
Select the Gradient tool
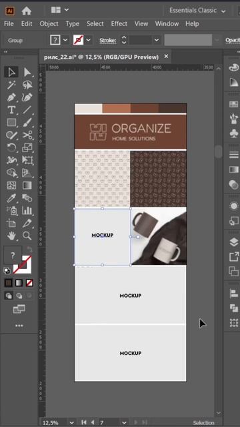click(x=27, y=185)
